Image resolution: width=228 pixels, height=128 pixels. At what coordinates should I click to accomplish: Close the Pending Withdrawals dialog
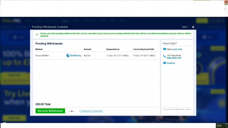(x=193, y=27)
